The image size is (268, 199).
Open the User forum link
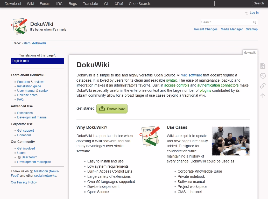click(x=29, y=157)
